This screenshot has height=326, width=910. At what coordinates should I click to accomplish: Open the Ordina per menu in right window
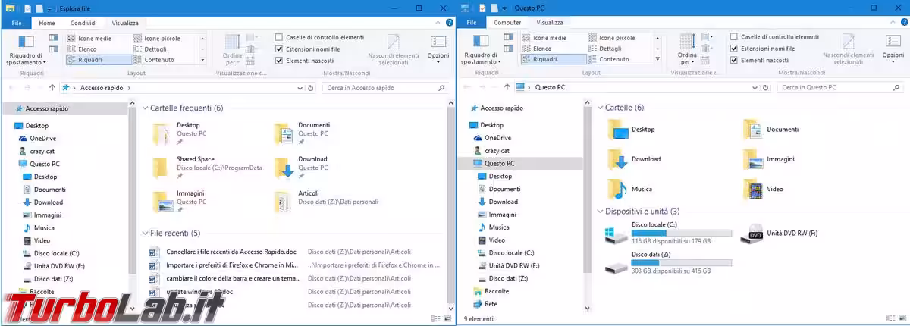coord(687,50)
